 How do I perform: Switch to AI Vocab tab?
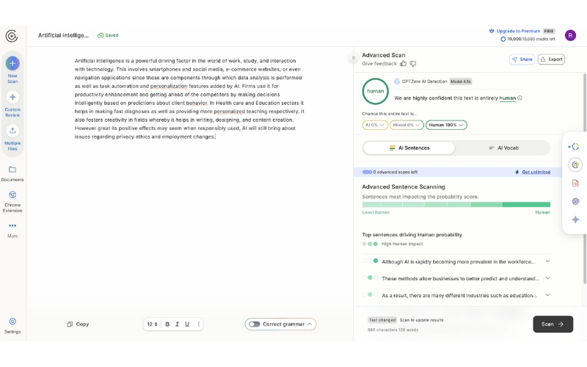coord(503,148)
